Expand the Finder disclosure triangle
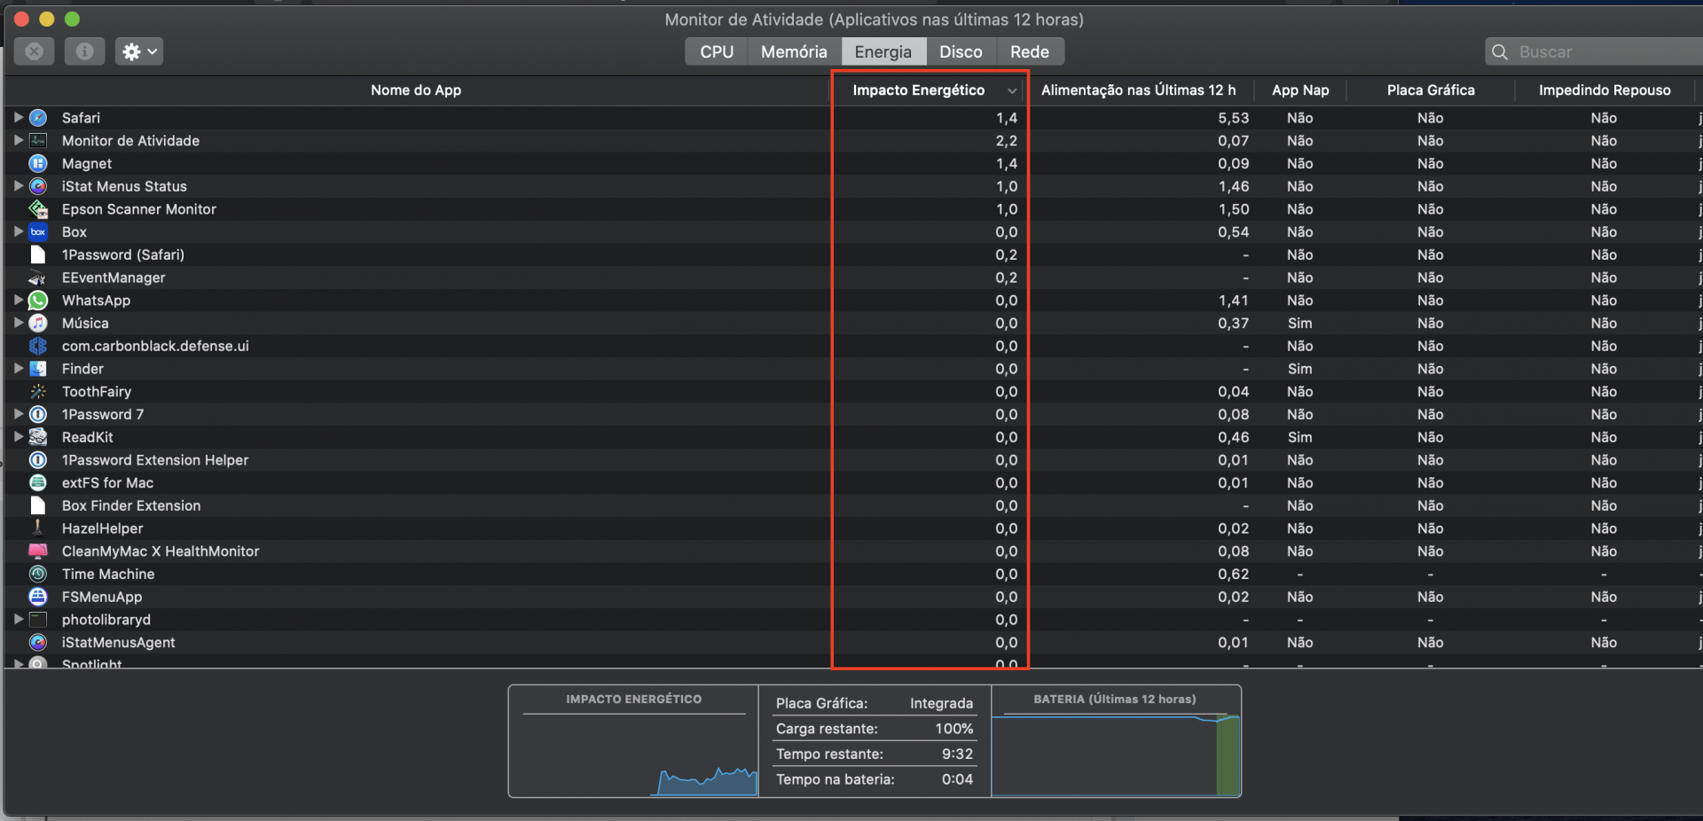This screenshot has height=821, width=1703. pyautogui.click(x=18, y=368)
